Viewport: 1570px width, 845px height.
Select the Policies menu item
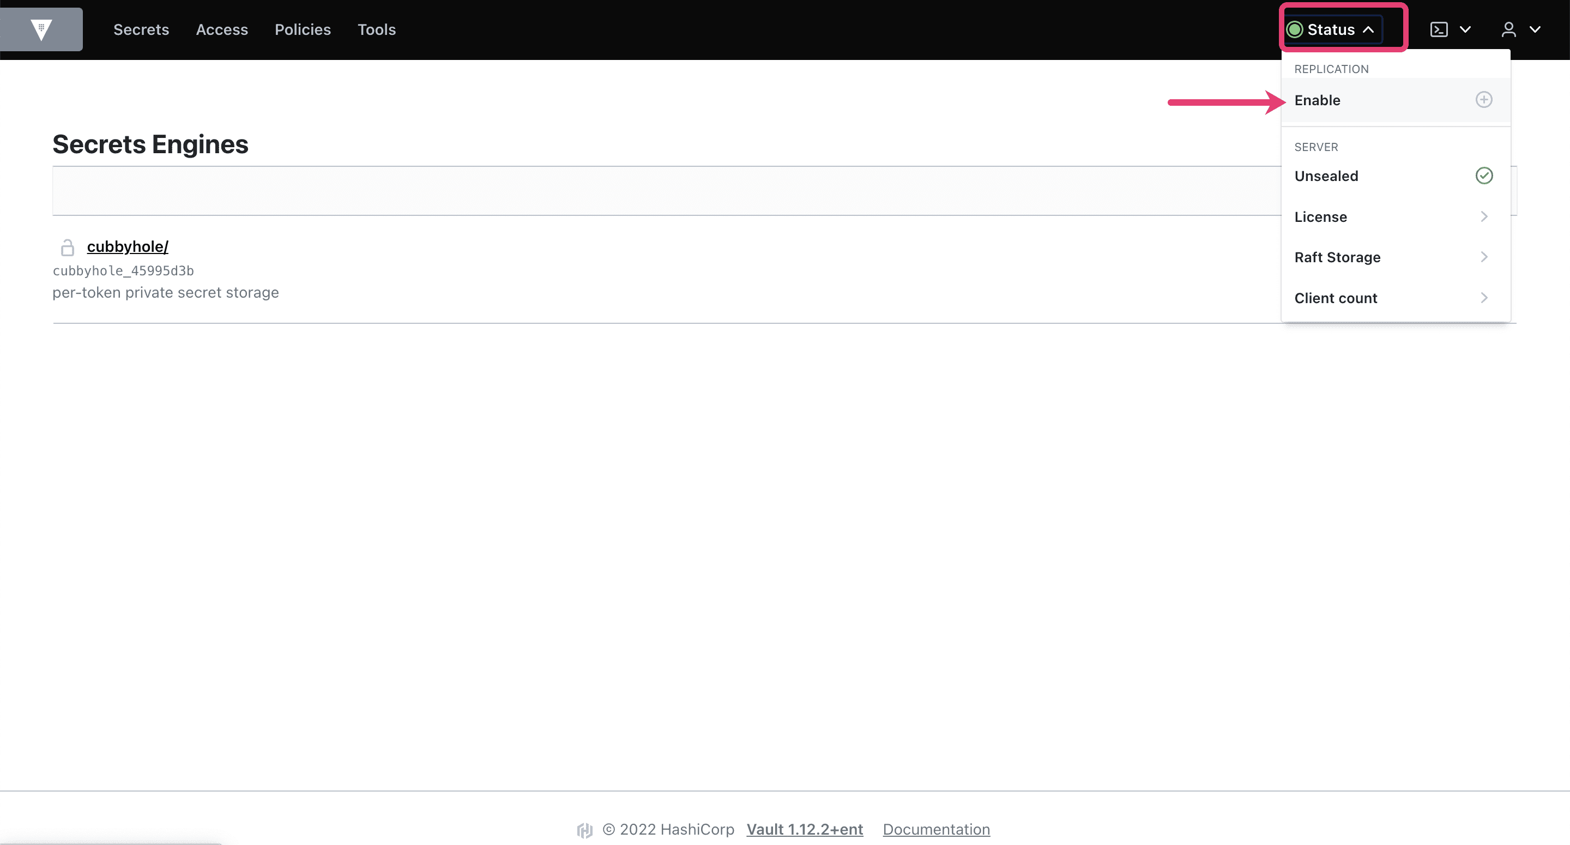(301, 29)
